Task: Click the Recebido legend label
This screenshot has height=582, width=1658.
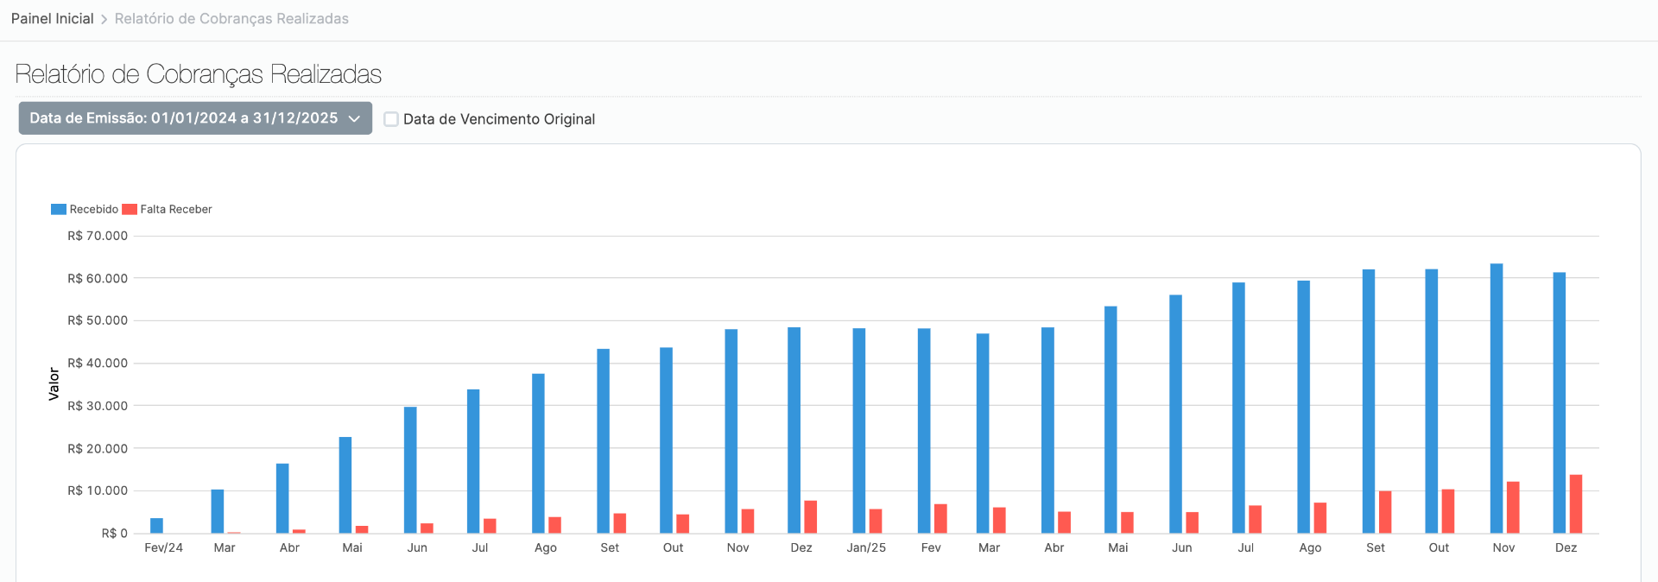Action: click(94, 209)
